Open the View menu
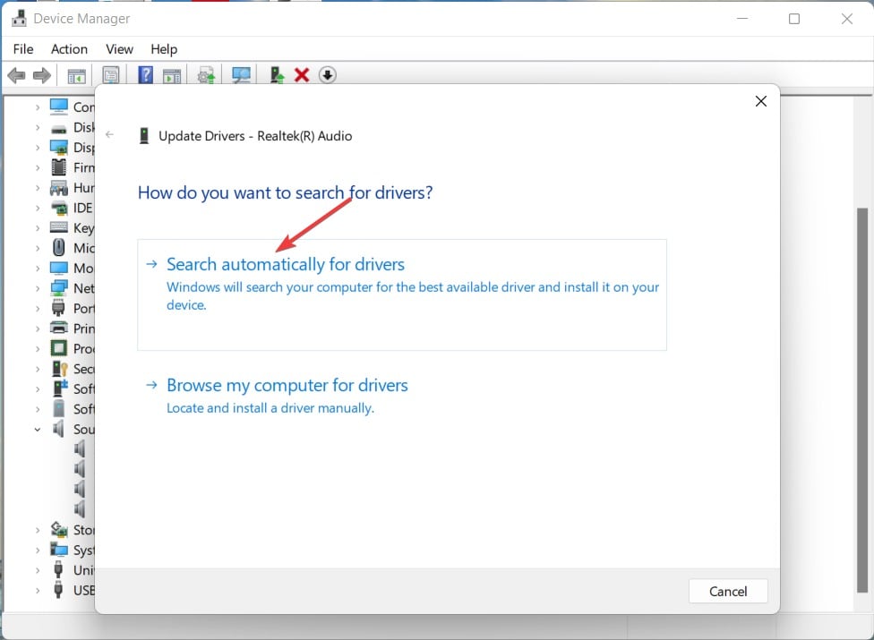 (119, 49)
